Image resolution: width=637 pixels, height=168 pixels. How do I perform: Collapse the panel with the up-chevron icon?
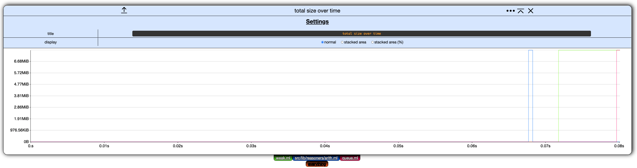pyautogui.click(x=521, y=11)
